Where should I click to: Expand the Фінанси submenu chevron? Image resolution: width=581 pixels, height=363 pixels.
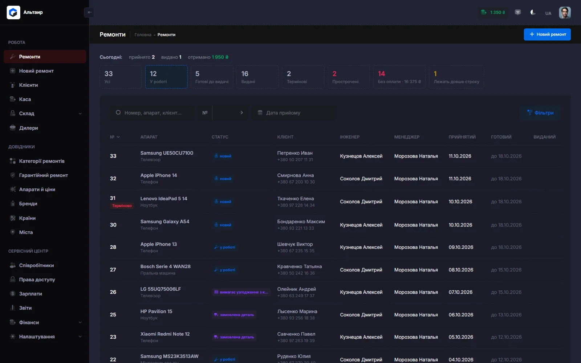(80, 322)
